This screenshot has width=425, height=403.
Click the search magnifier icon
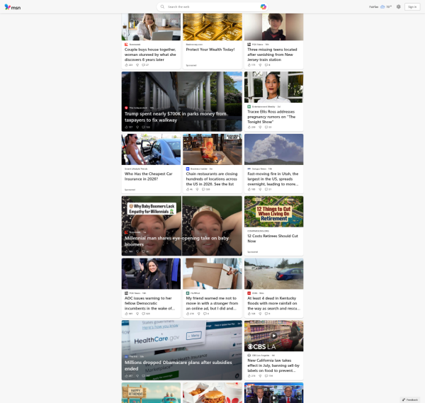162,7
